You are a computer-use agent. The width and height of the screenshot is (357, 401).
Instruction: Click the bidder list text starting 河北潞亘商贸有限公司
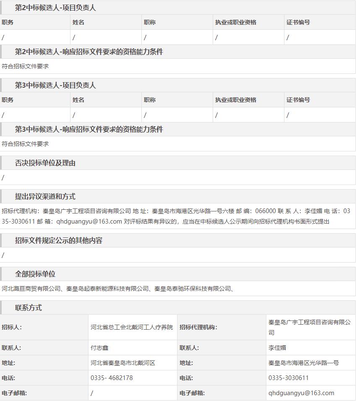(117, 289)
